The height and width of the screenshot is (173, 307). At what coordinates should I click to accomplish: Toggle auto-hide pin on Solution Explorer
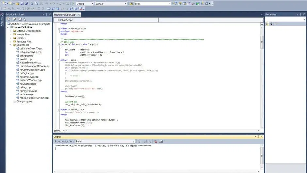tap(47, 14)
